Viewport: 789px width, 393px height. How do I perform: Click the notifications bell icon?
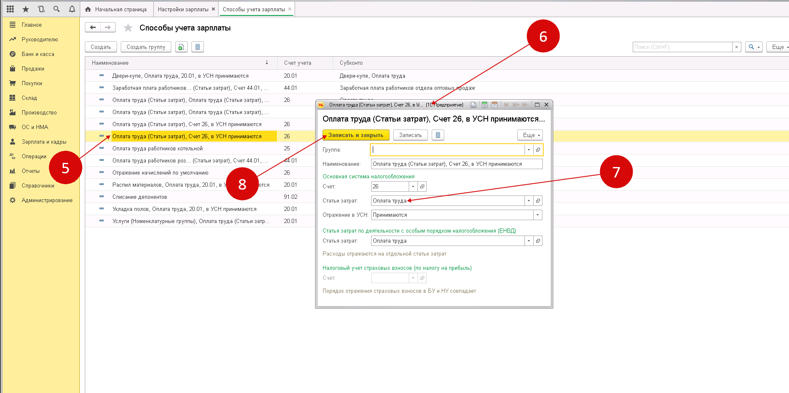[72, 9]
